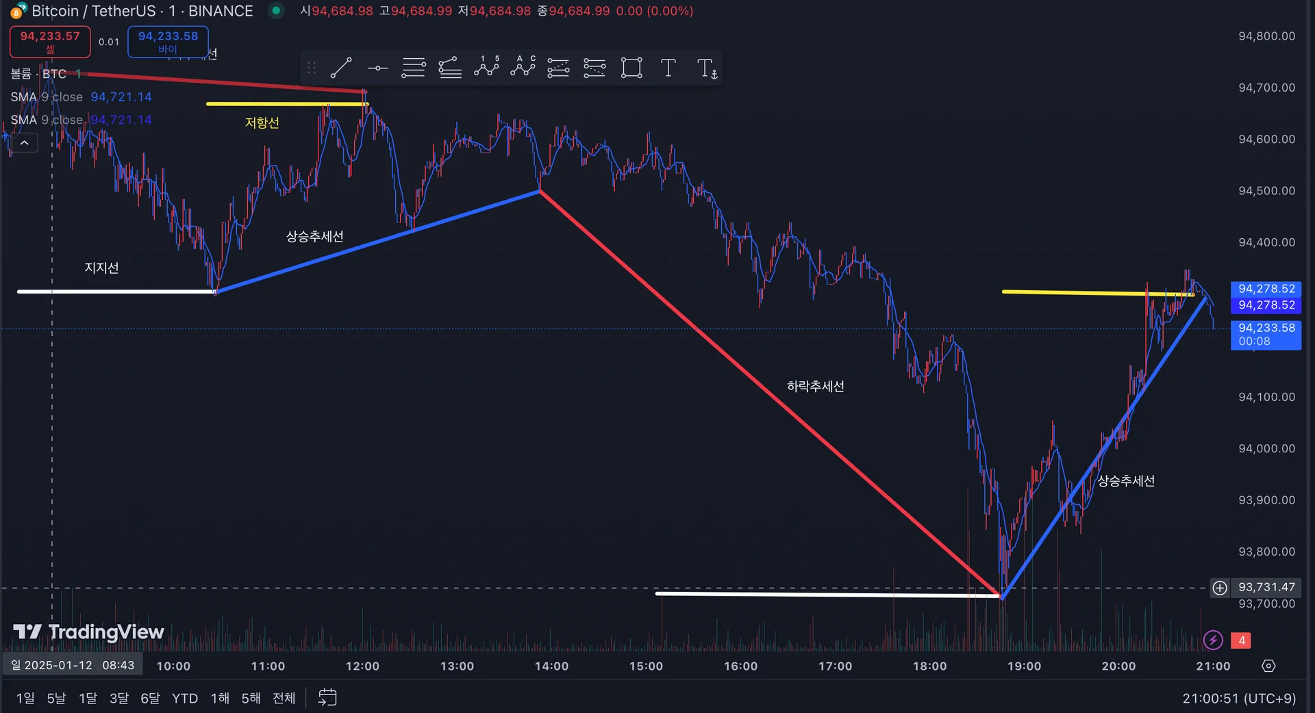Switch chart range to YTD
The width and height of the screenshot is (1315, 713).
[185, 698]
